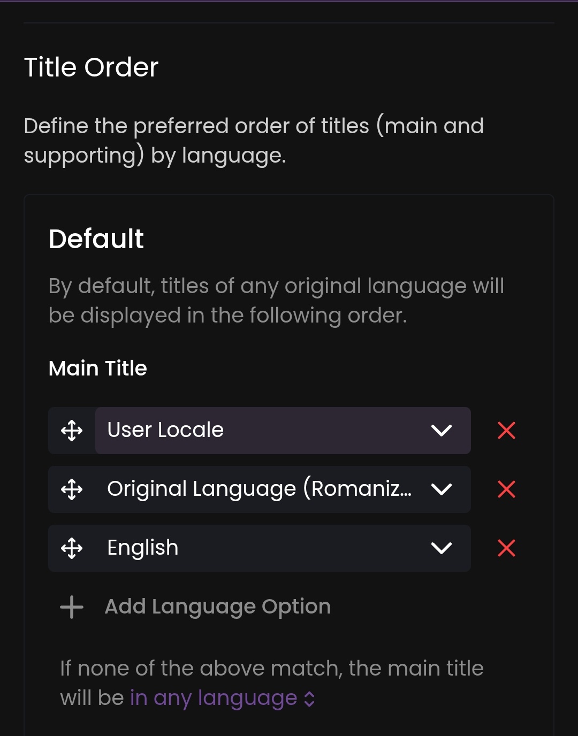The image size is (578, 736).
Task: Click the Title Order heading
Action: pos(92,67)
